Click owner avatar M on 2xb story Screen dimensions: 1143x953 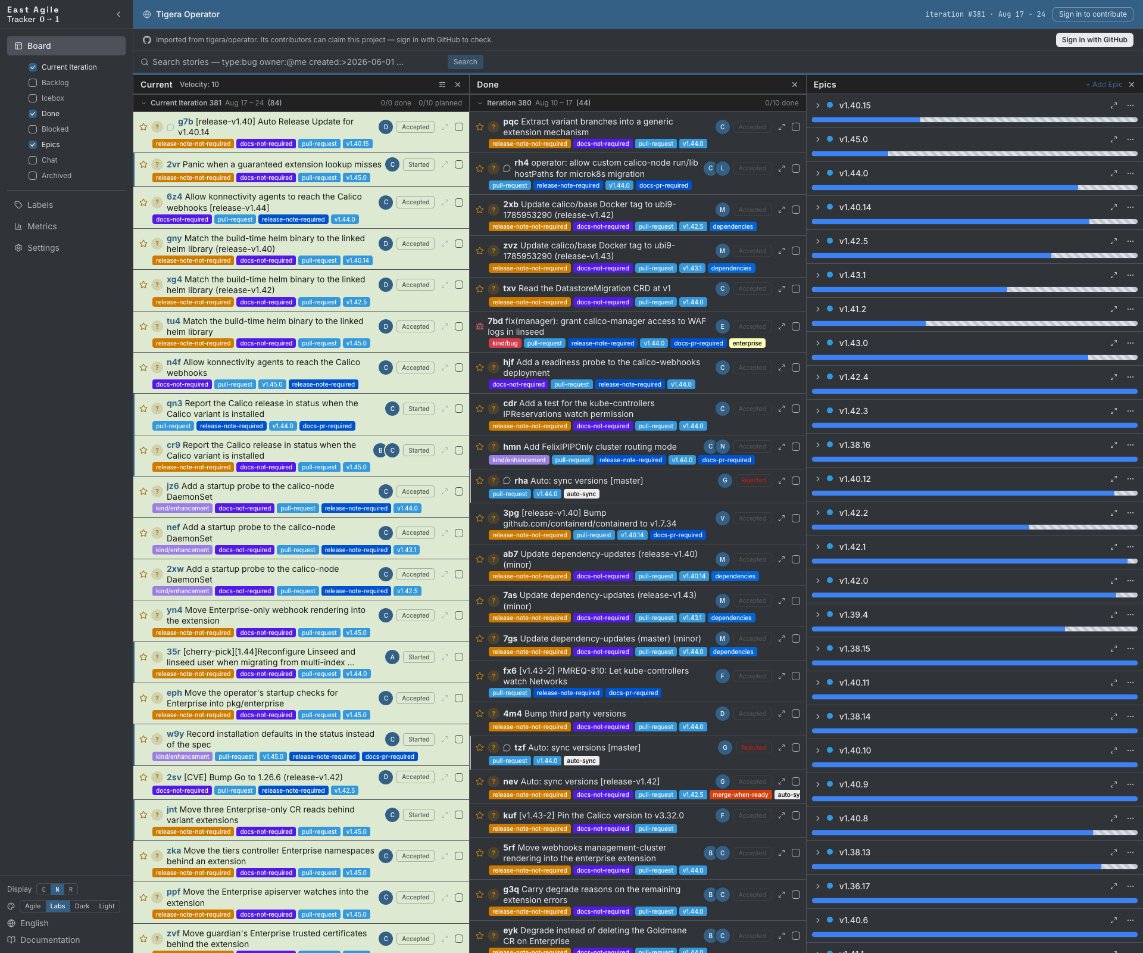point(722,210)
